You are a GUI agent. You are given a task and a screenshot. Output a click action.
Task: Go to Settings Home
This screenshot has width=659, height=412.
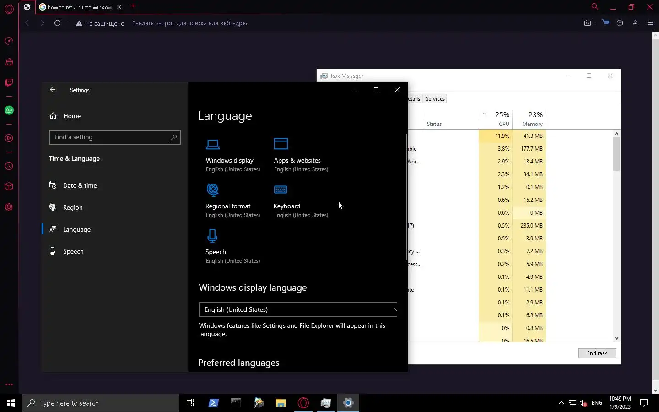tap(72, 116)
